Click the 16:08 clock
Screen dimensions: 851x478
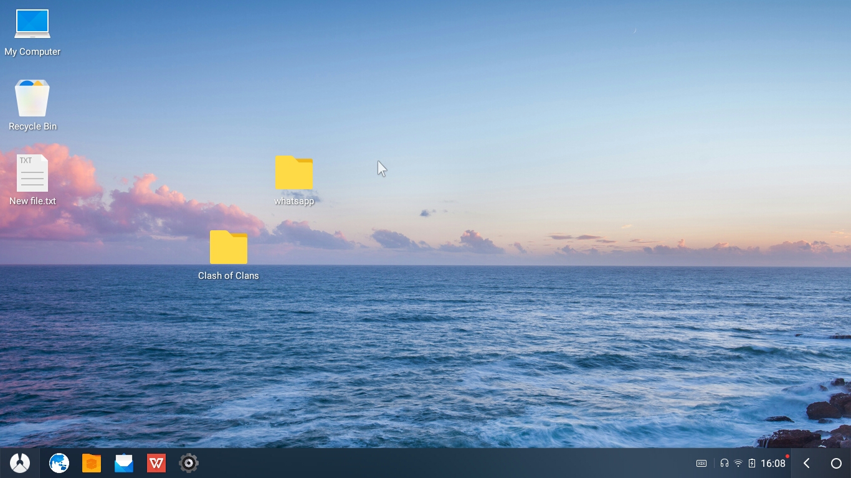[x=773, y=464]
